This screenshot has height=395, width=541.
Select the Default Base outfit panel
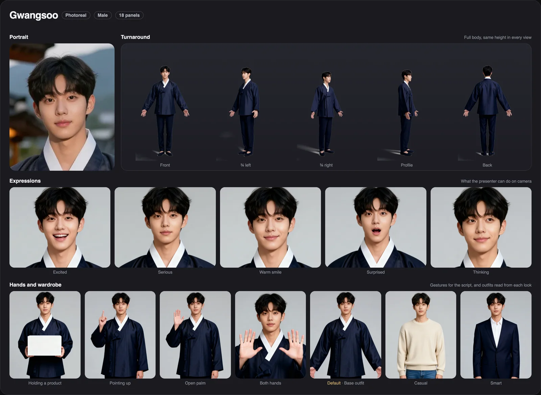346,335
